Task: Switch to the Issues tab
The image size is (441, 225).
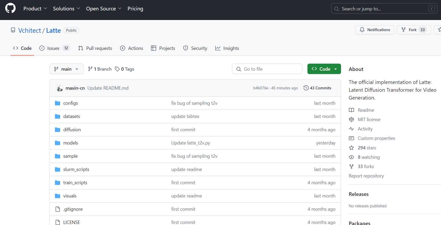Action: coord(55,48)
